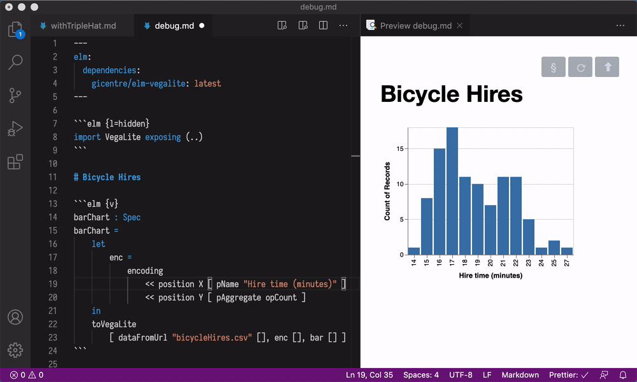Open the Manage gear menu
This screenshot has height=382, width=637.
click(15, 350)
